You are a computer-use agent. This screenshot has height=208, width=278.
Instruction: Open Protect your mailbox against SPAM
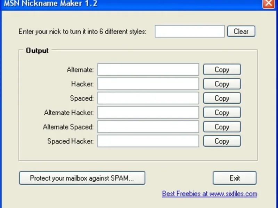(82, 178)
